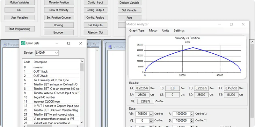Click the Encoder button
The image size is (255, 127).
pos(59,32)
